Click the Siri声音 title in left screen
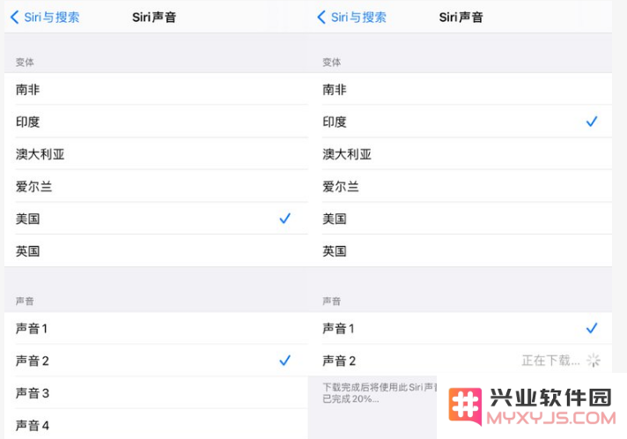 154,18
